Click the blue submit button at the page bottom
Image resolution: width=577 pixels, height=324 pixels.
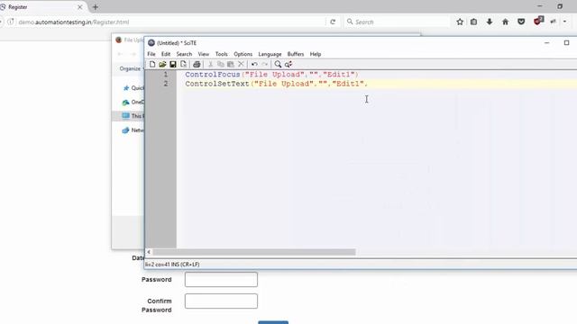pos(273,322)
